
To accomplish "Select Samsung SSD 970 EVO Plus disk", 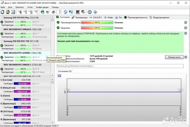I will 25,21.
